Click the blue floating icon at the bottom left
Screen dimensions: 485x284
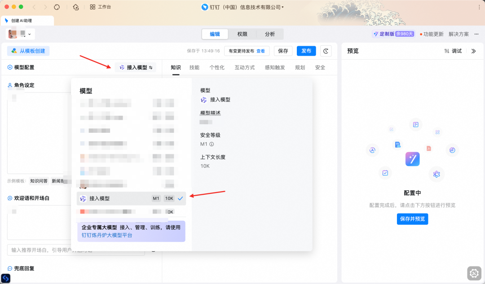[x=6, y=279]
